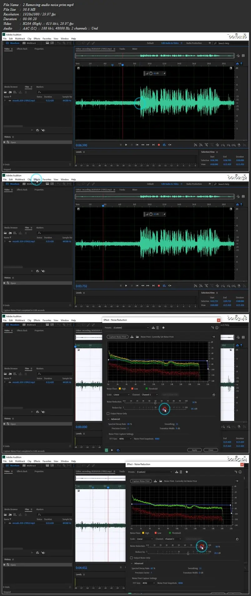Click the Fast Forward icon in the 00:01:16 frame
Image resolution: width=251 pixels, height=596 pixels.
click(148, 145)
